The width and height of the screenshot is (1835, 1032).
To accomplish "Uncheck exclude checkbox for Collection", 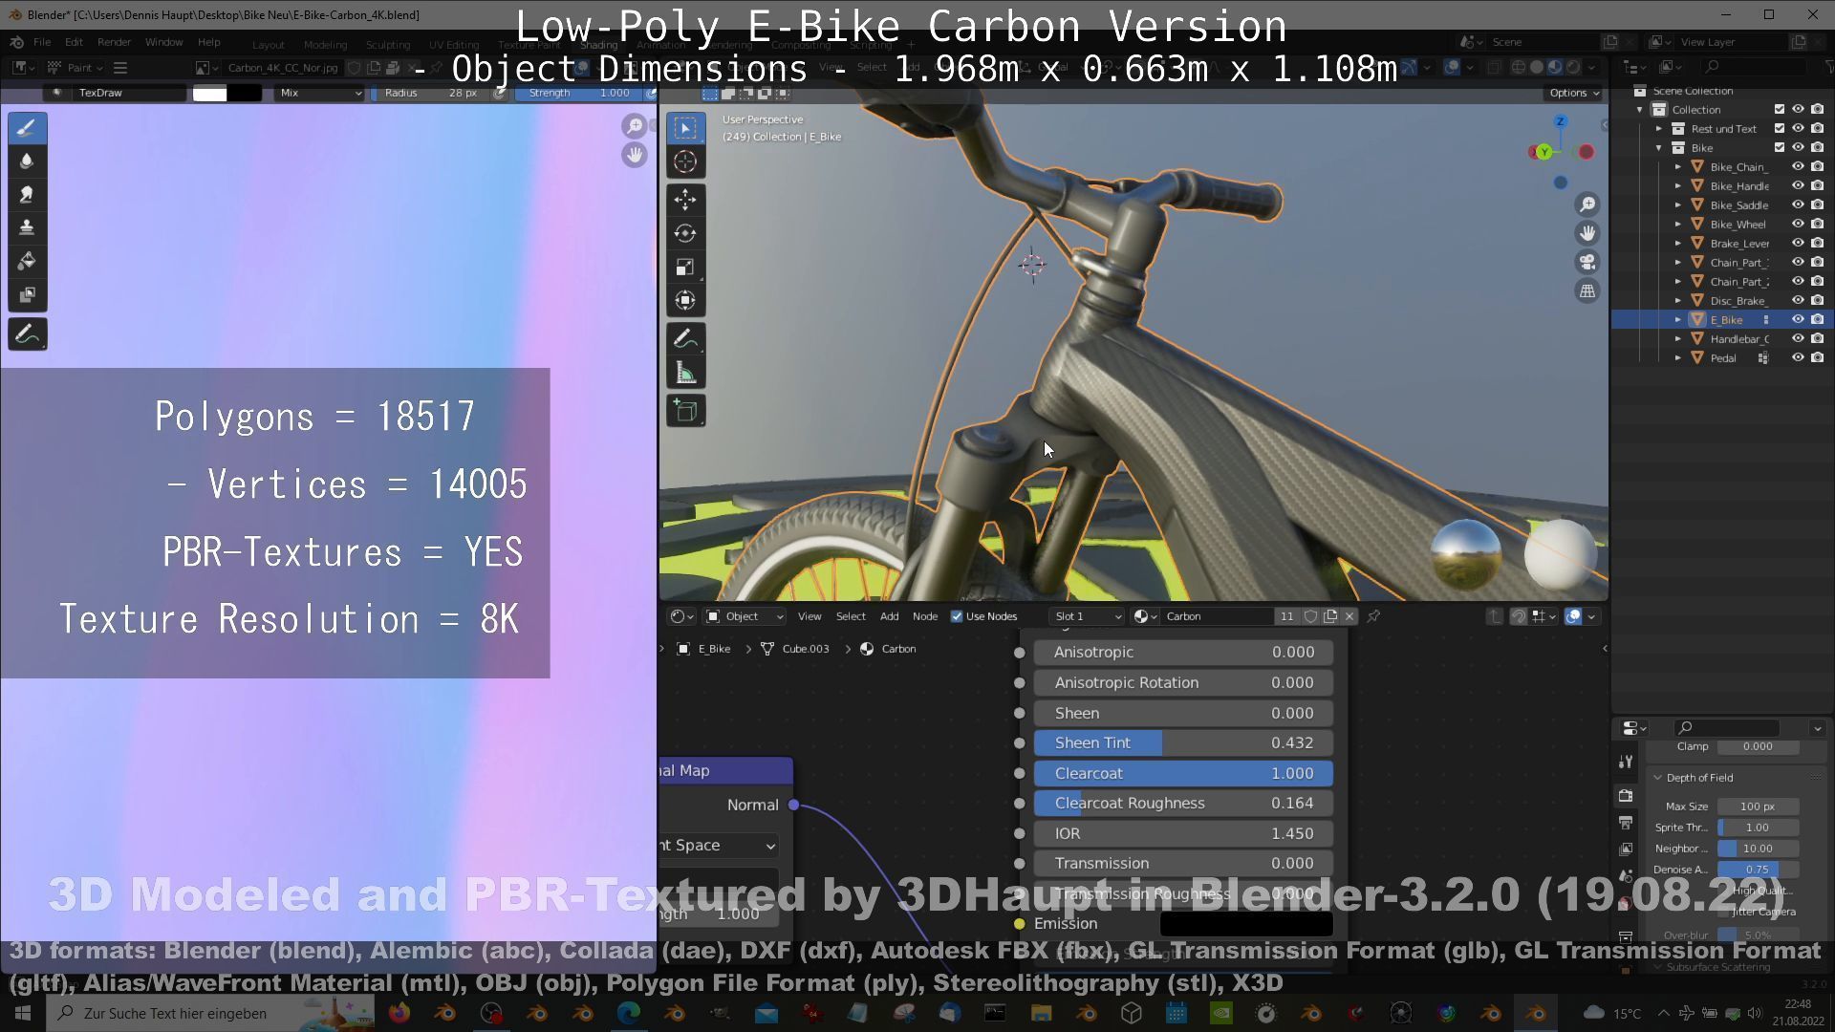I will 1780,110.
